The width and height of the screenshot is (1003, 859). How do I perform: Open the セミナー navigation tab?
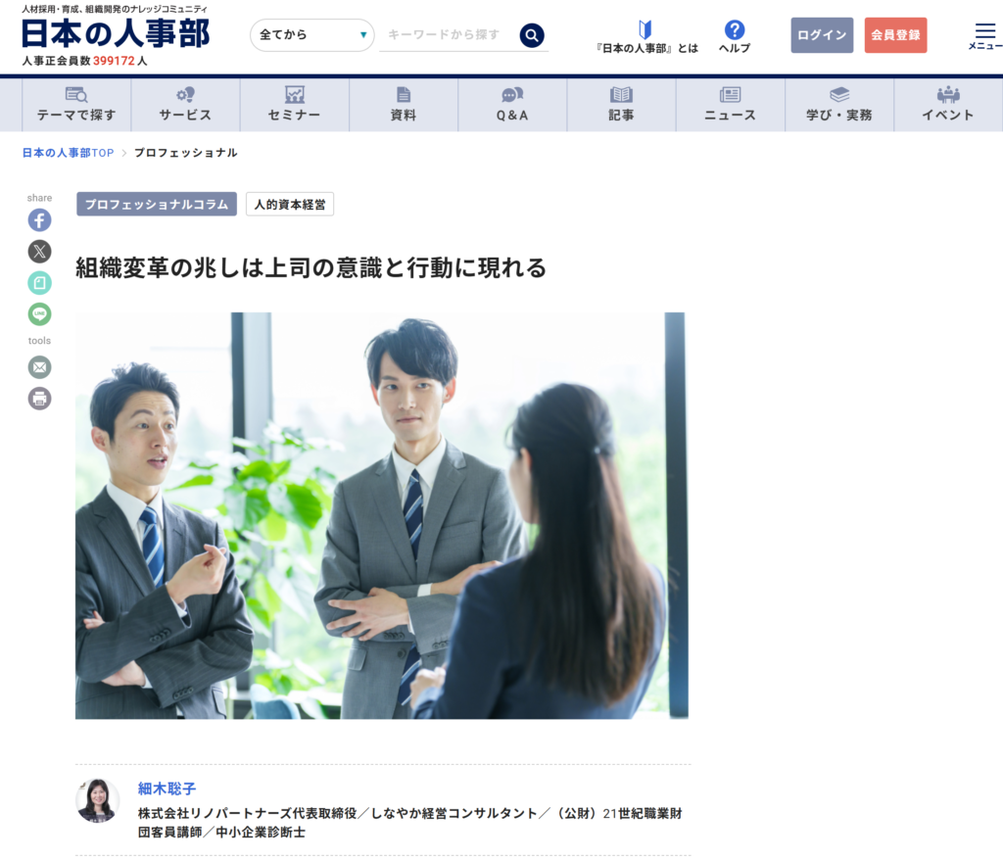pos(294,105)
